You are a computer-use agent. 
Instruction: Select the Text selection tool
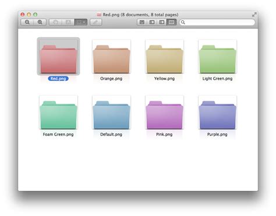pyautogui.click(x=68, y=22)
